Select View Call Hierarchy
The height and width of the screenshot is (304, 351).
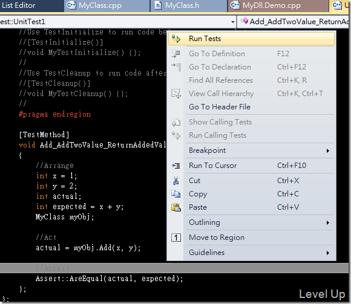pos(251,94)
